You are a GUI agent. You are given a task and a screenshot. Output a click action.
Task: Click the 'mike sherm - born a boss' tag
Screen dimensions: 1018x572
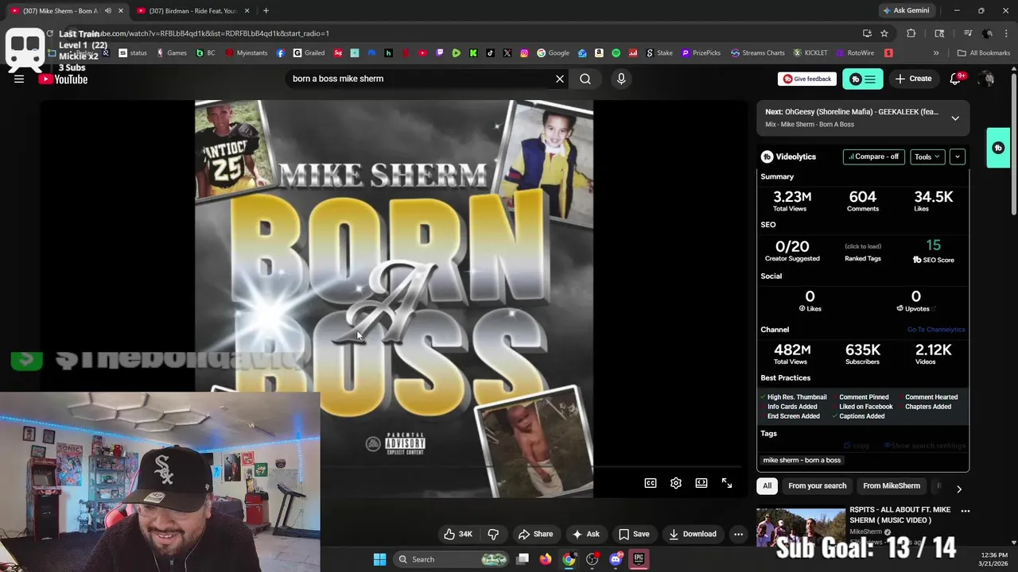(x=802, y=460)
